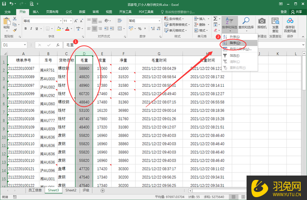Switch to the Sheet2 worksheet tab
307x200 pixels.
click(x=71, y=190)
